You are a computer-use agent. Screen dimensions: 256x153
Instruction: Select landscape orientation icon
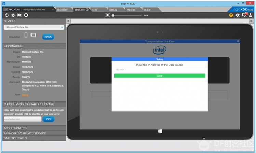click(33, 35)
